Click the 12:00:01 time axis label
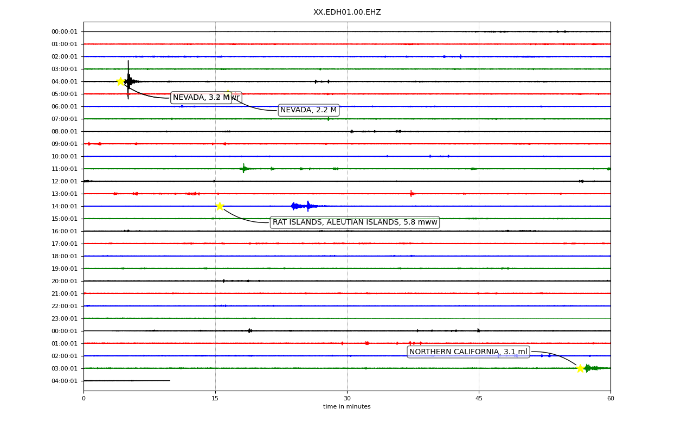Viewport: 694px width, 434px height. [65, 181]
